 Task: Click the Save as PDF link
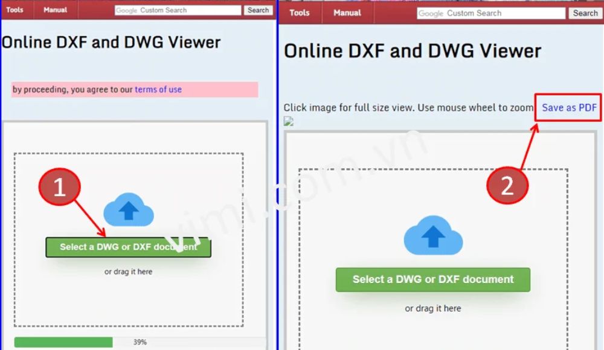pyautogui.click(x=569, y=108)
